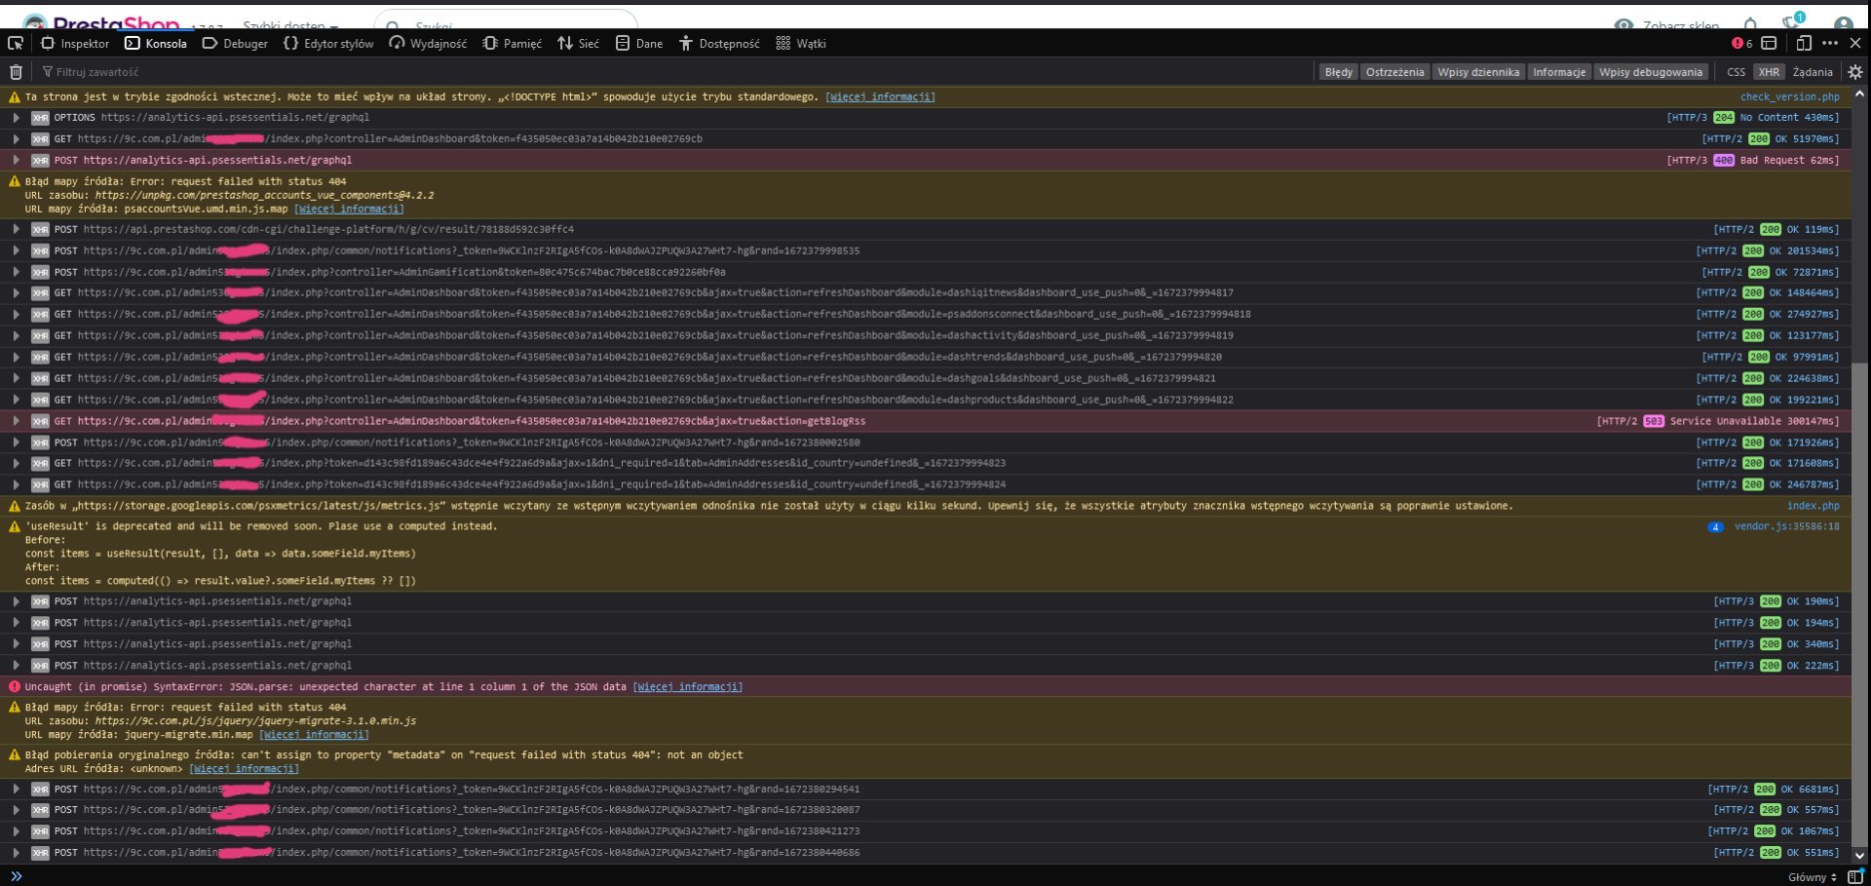Toggle the XHR filter button

click(x=1769, y=72)
